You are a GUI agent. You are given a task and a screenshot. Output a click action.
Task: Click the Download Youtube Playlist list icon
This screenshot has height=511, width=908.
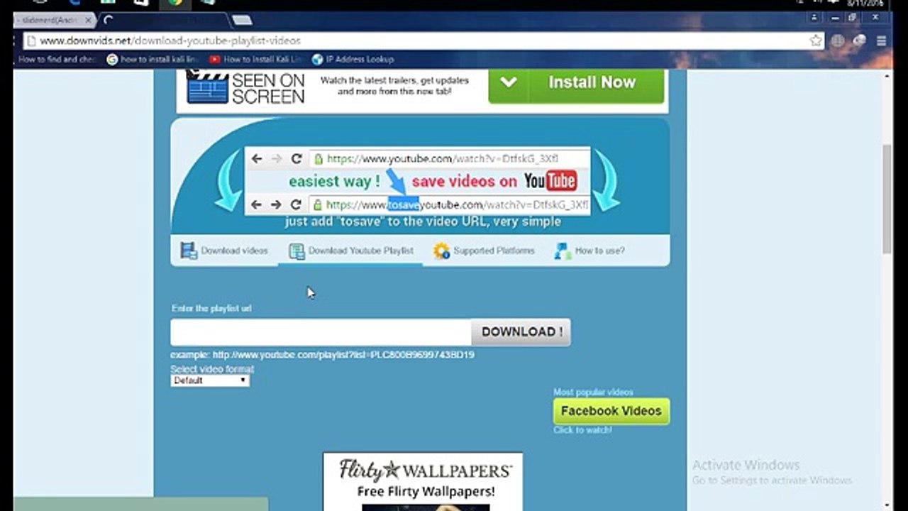pyautogui.click(x=297, y=251)
